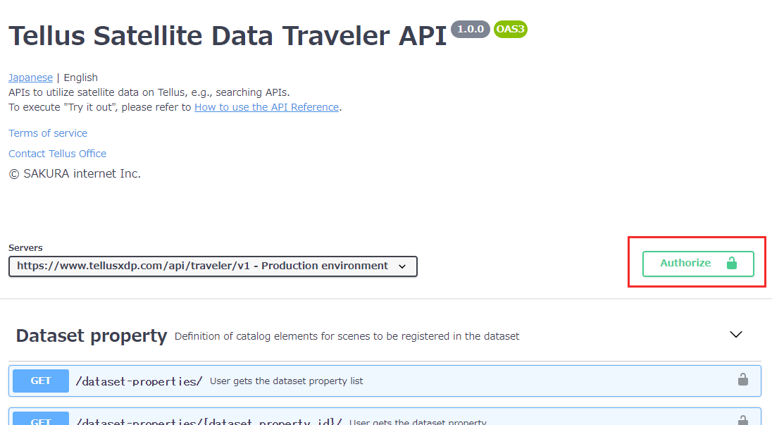Click the Tellus Satellite Data Traveler API title
Viewport: 772px width, 425px height.
tap(228, 36)
